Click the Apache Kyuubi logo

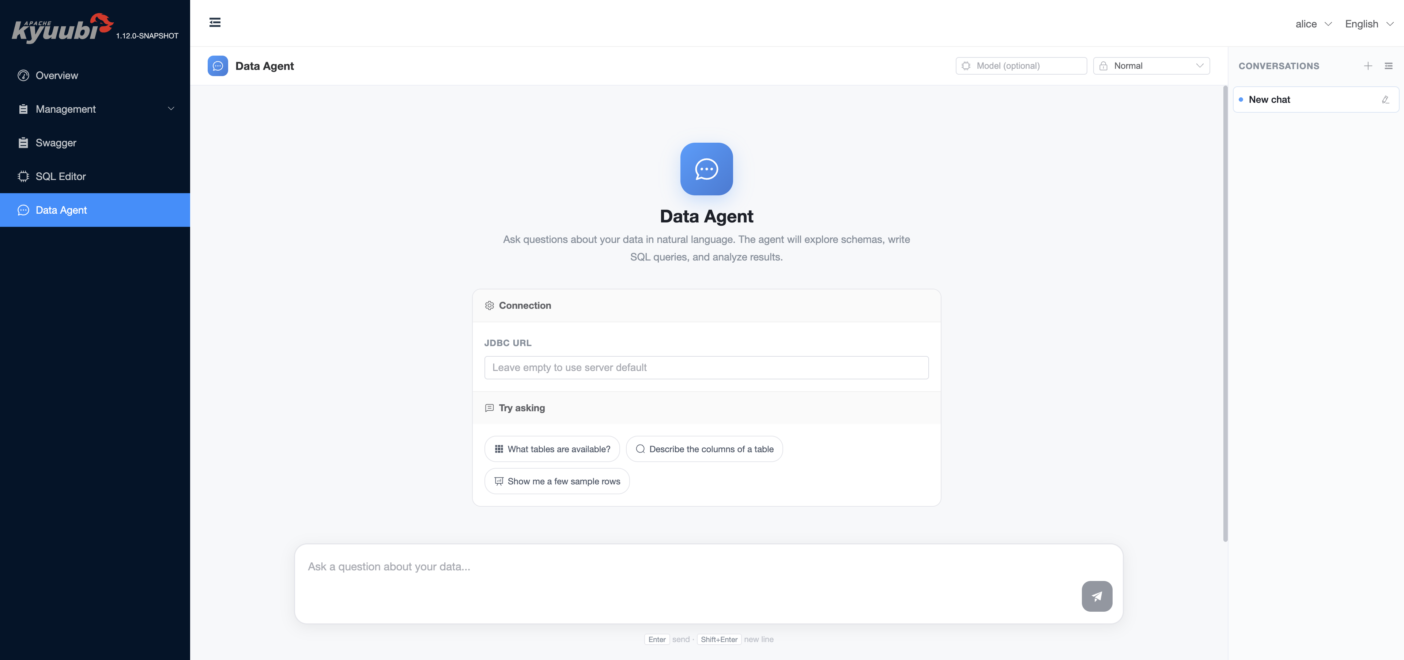(x=62, y=28)
